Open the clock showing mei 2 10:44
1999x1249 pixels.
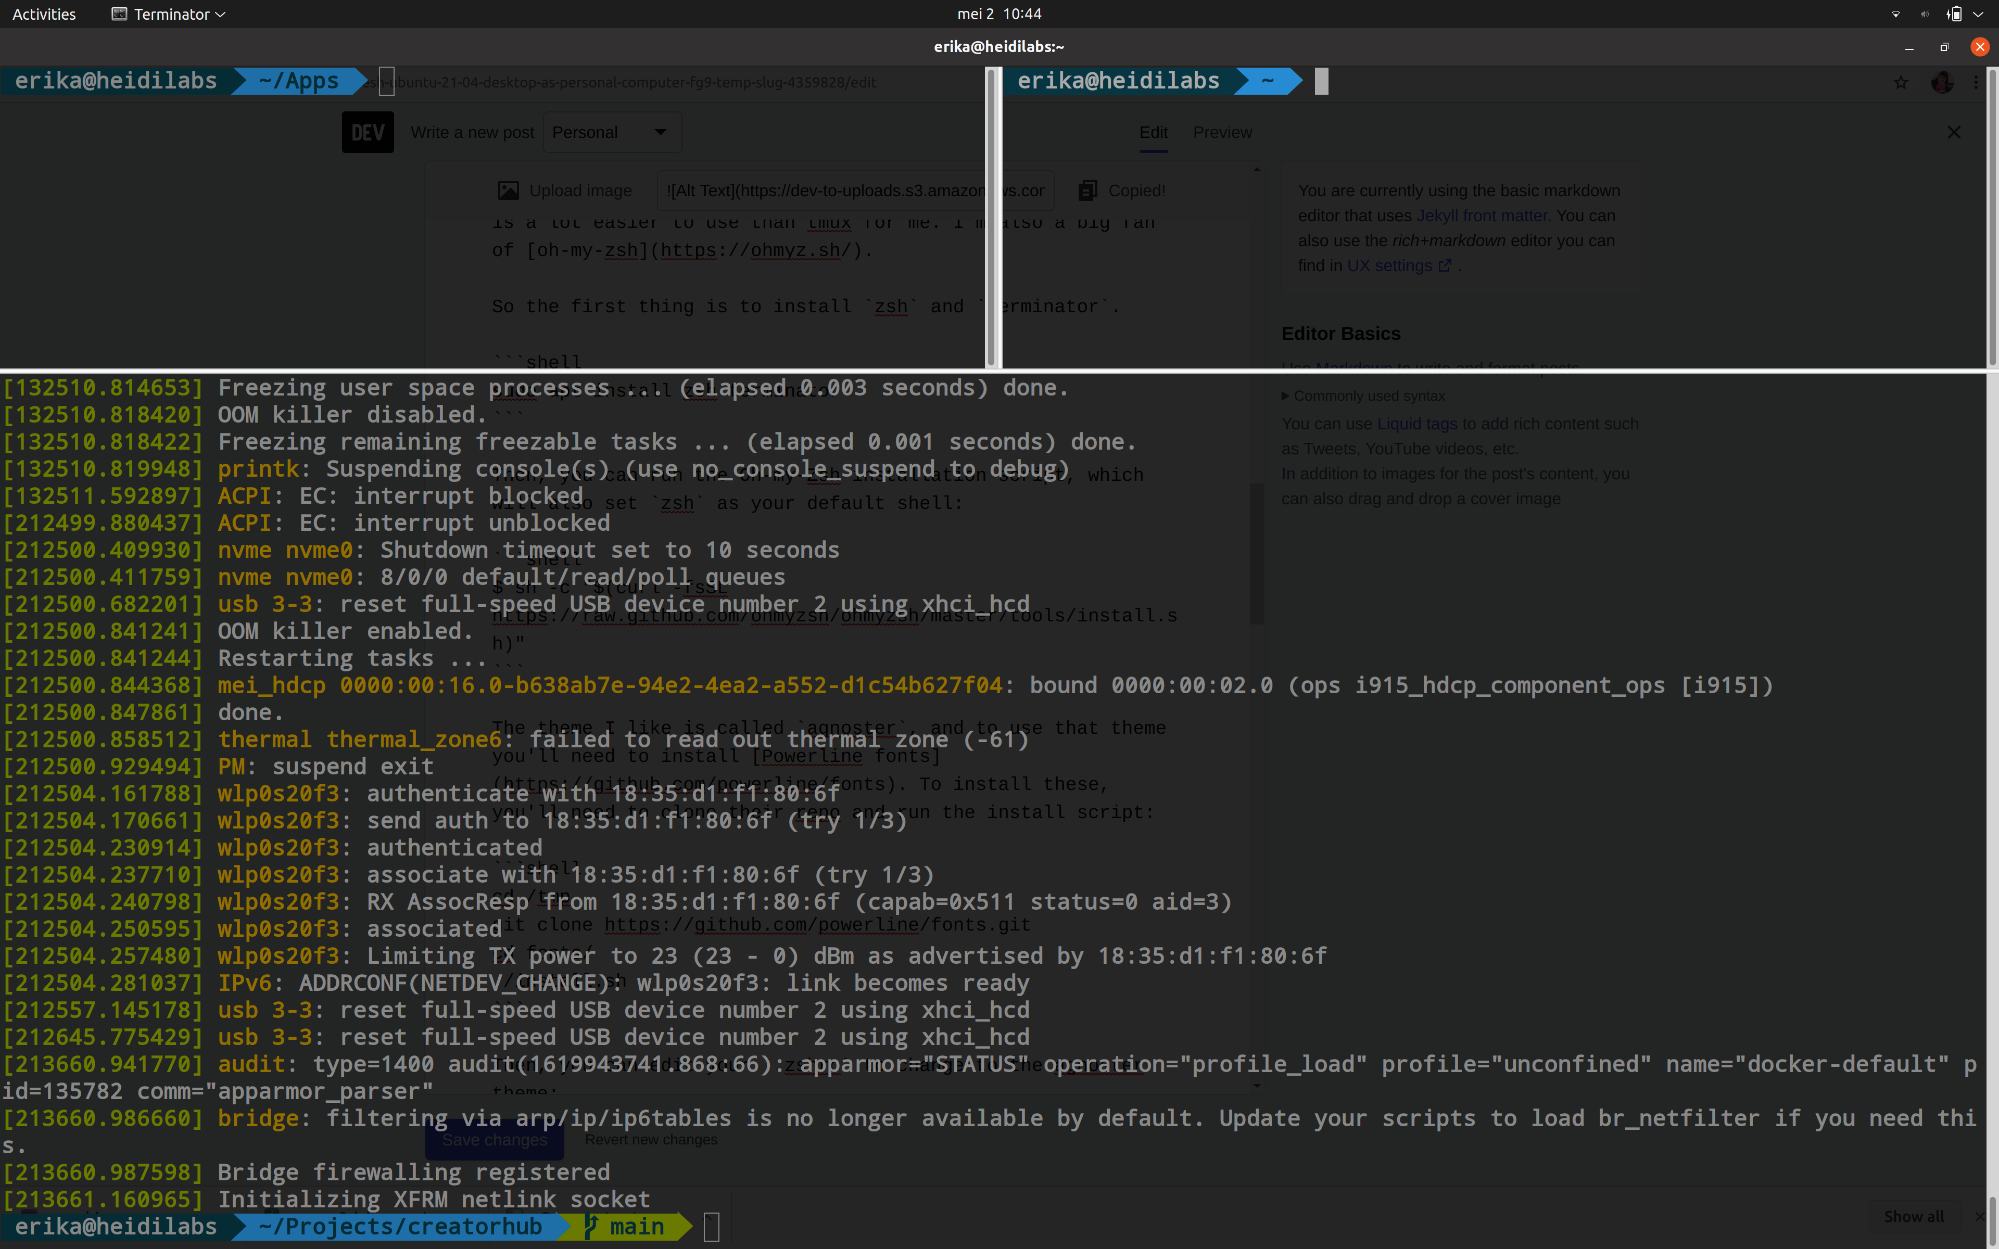coord(998,14)
